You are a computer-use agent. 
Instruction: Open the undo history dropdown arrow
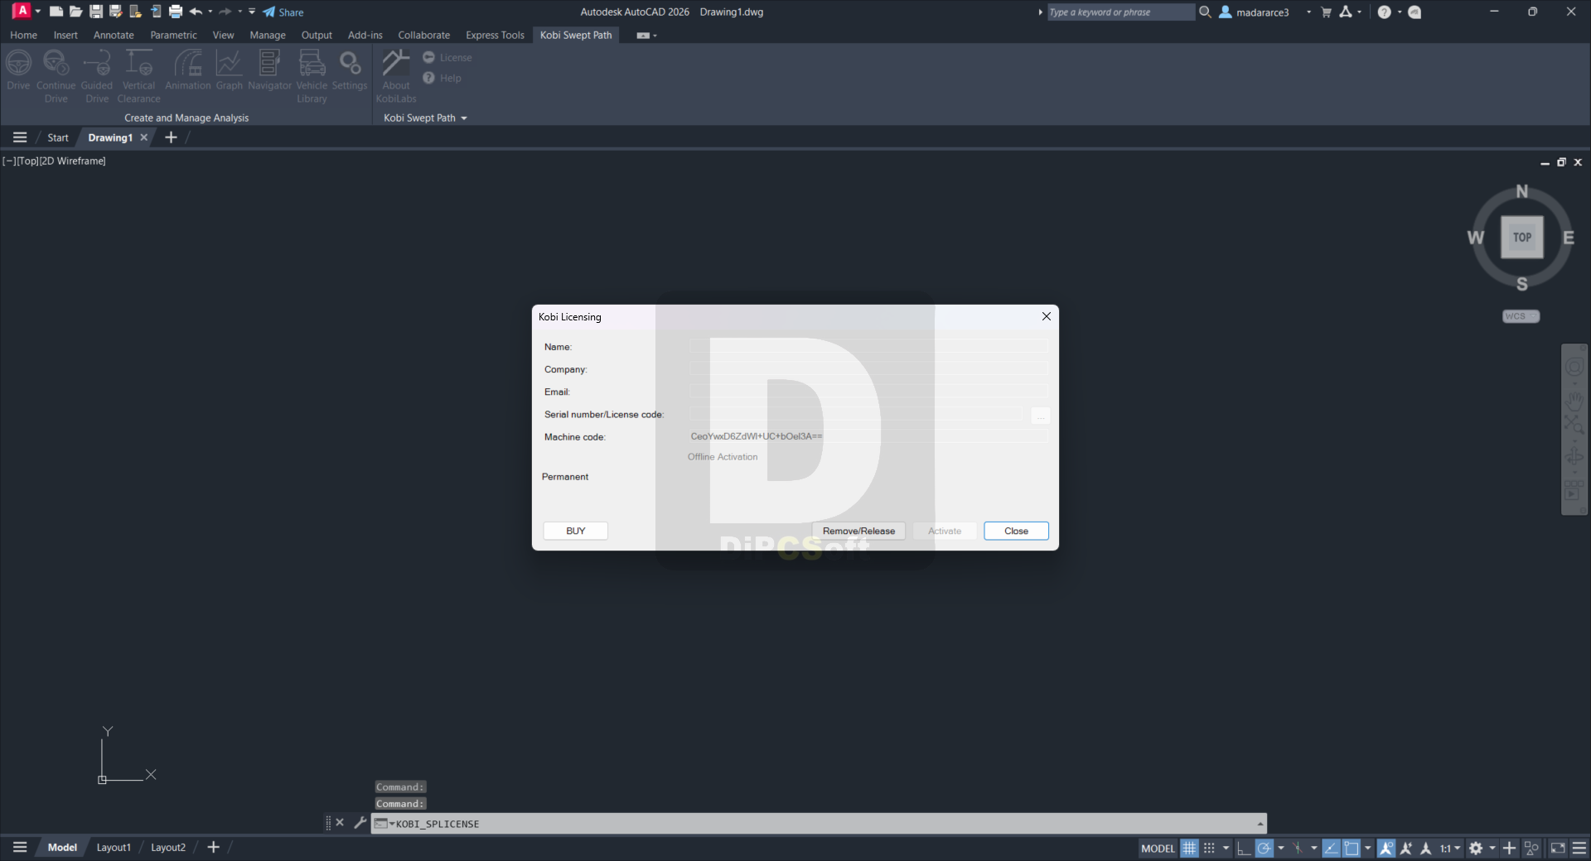[x=210, y=12]
